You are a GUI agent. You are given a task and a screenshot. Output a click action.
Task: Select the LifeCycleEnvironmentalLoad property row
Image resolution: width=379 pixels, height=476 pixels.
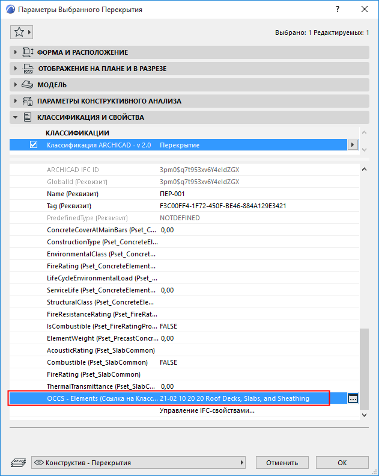(184, 278)
